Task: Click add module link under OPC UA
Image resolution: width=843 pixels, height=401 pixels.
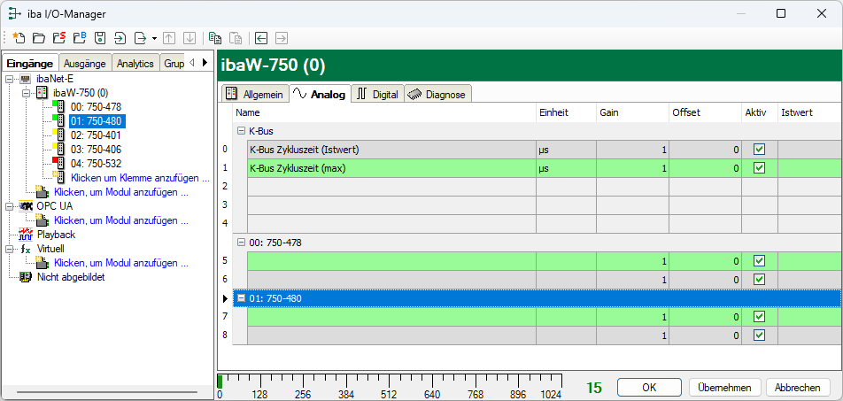Action: (x=121, y=220)
